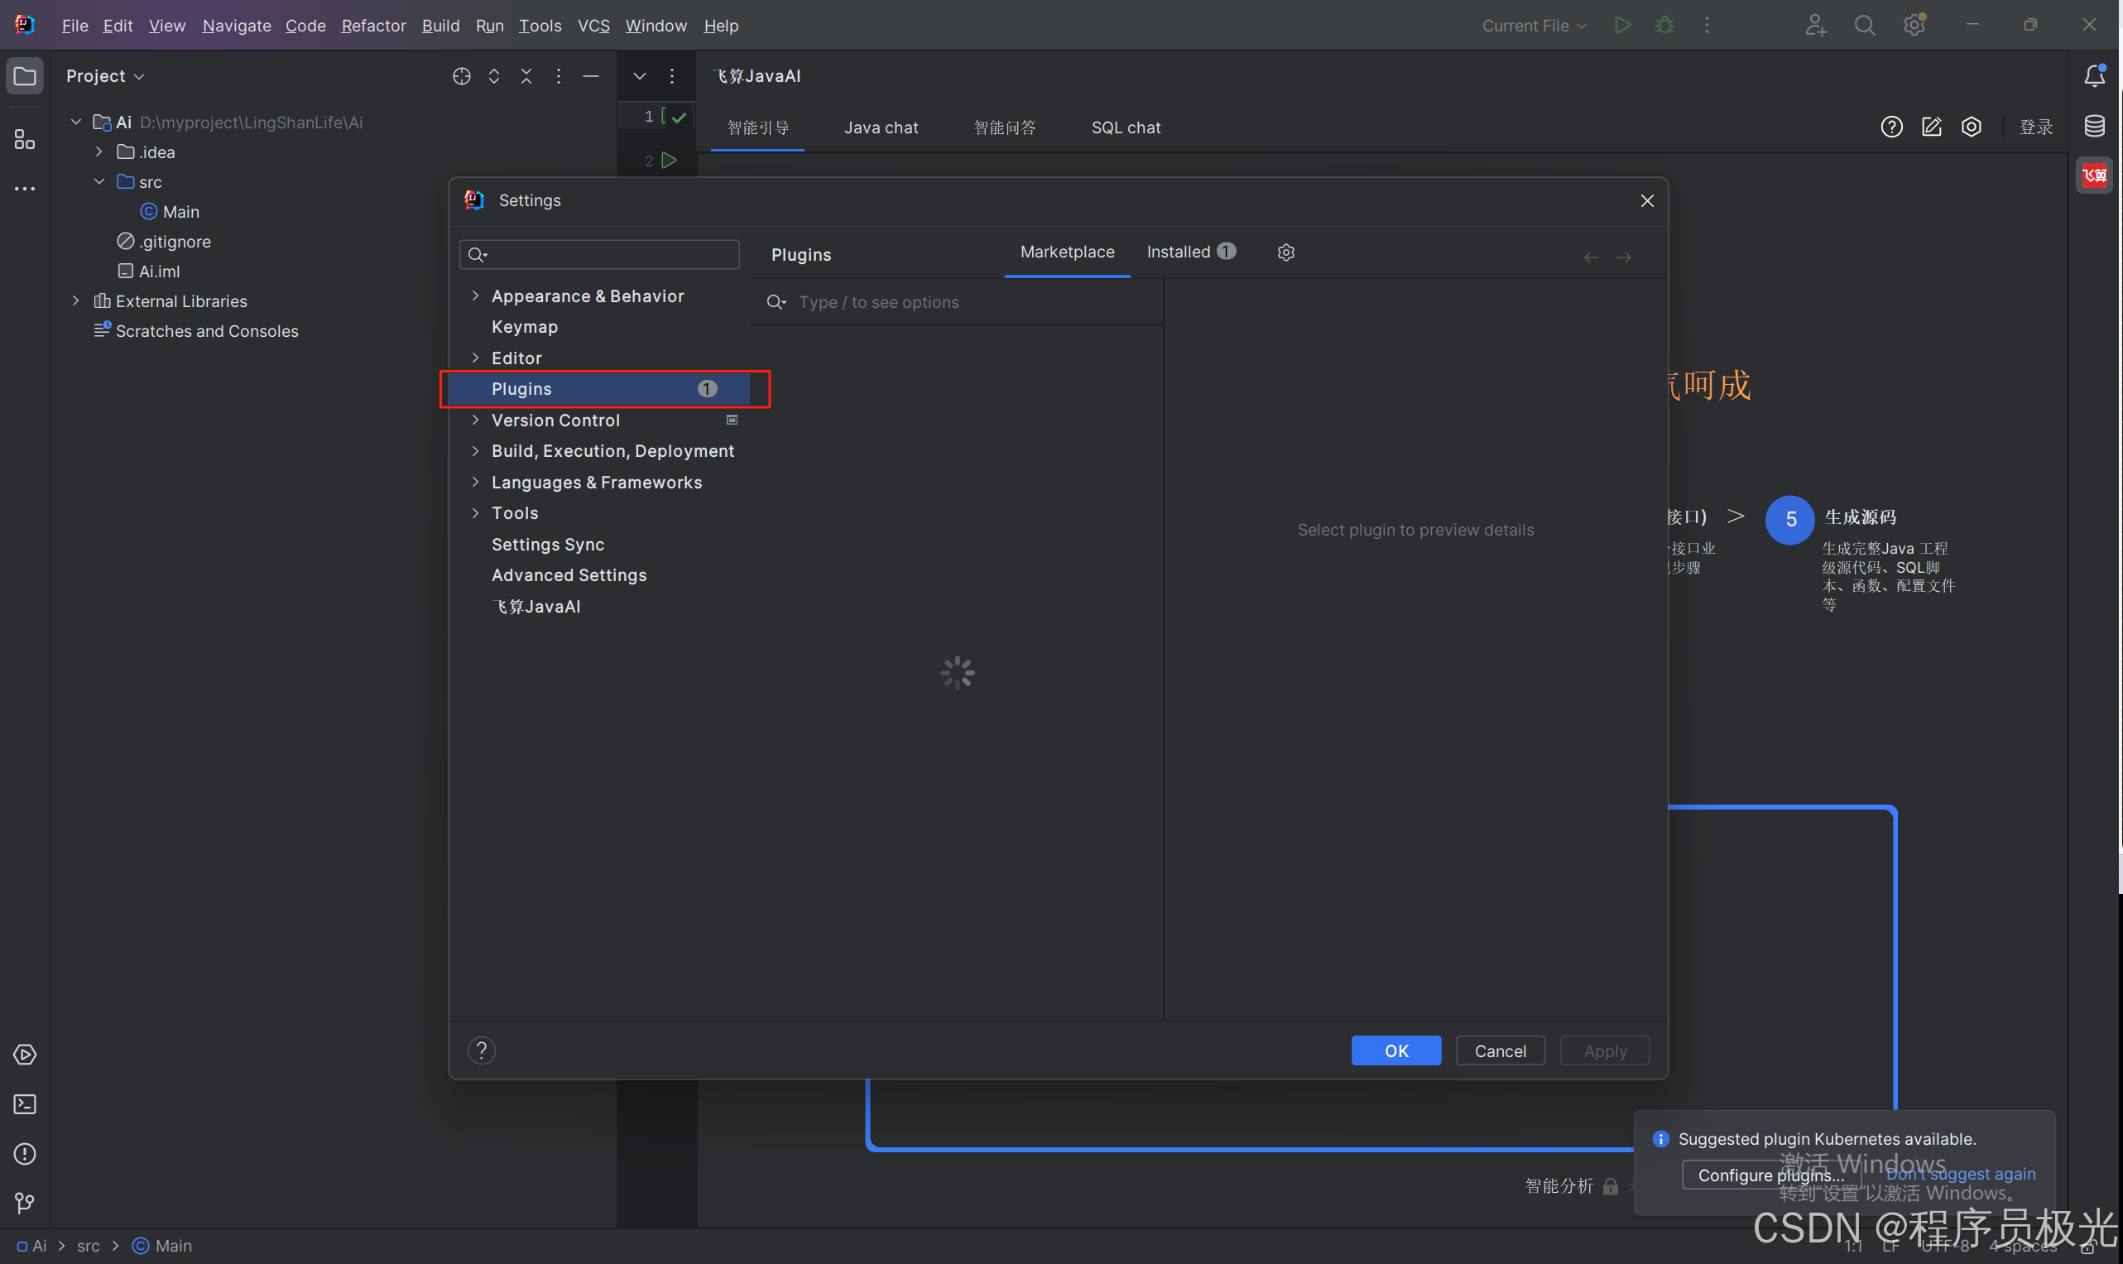Open the Git tool window icon

25,1202
